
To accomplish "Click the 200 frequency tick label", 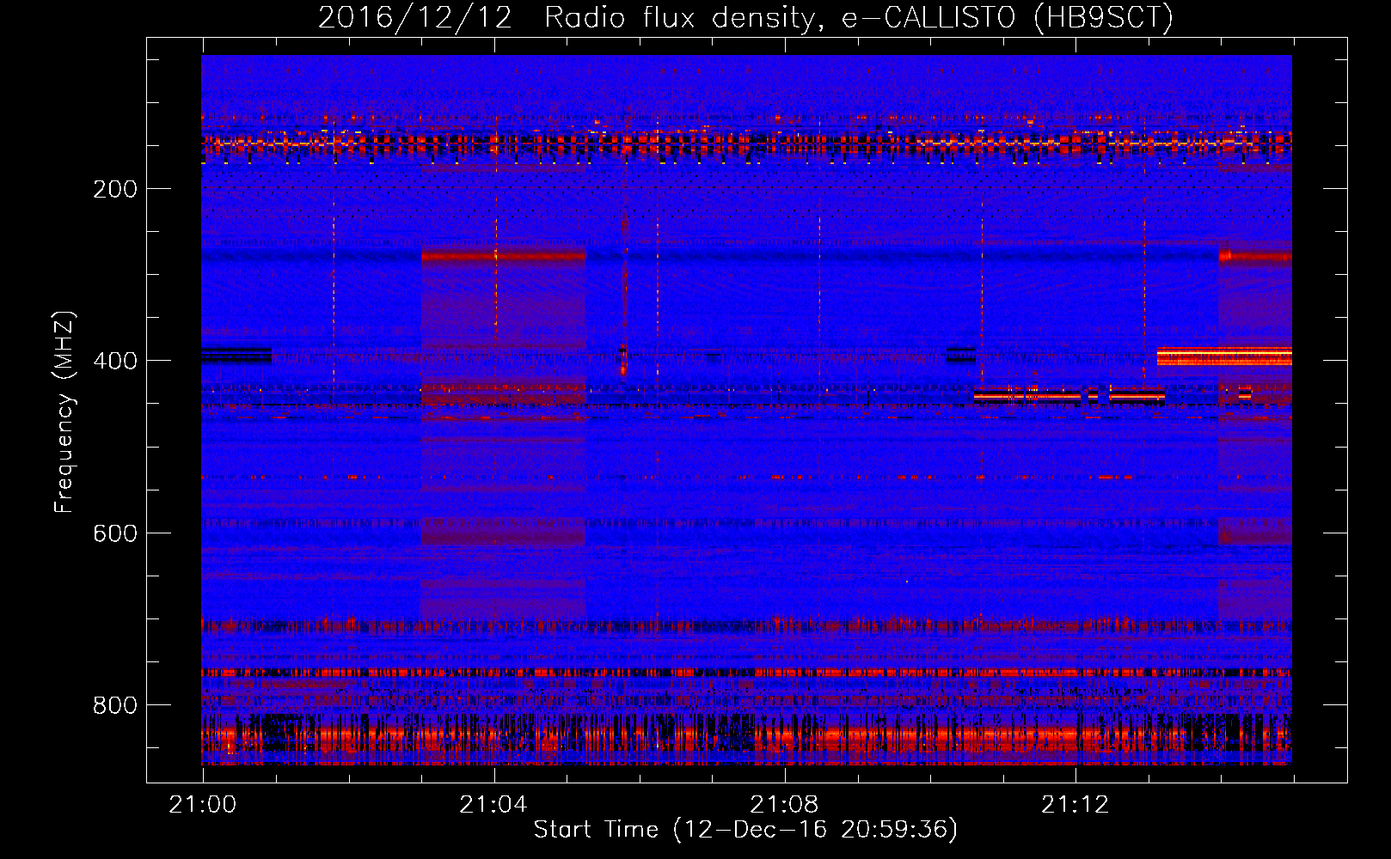I will coord(115,189).
